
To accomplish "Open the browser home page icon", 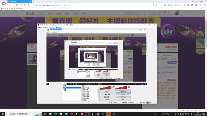I will (21, 5).
